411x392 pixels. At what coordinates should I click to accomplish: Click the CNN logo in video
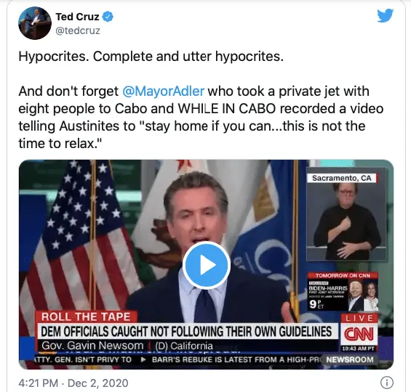359,334
